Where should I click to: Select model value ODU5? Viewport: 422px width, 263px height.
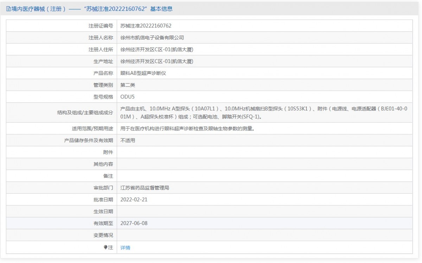pyautogui.click(x=127, y=97)
